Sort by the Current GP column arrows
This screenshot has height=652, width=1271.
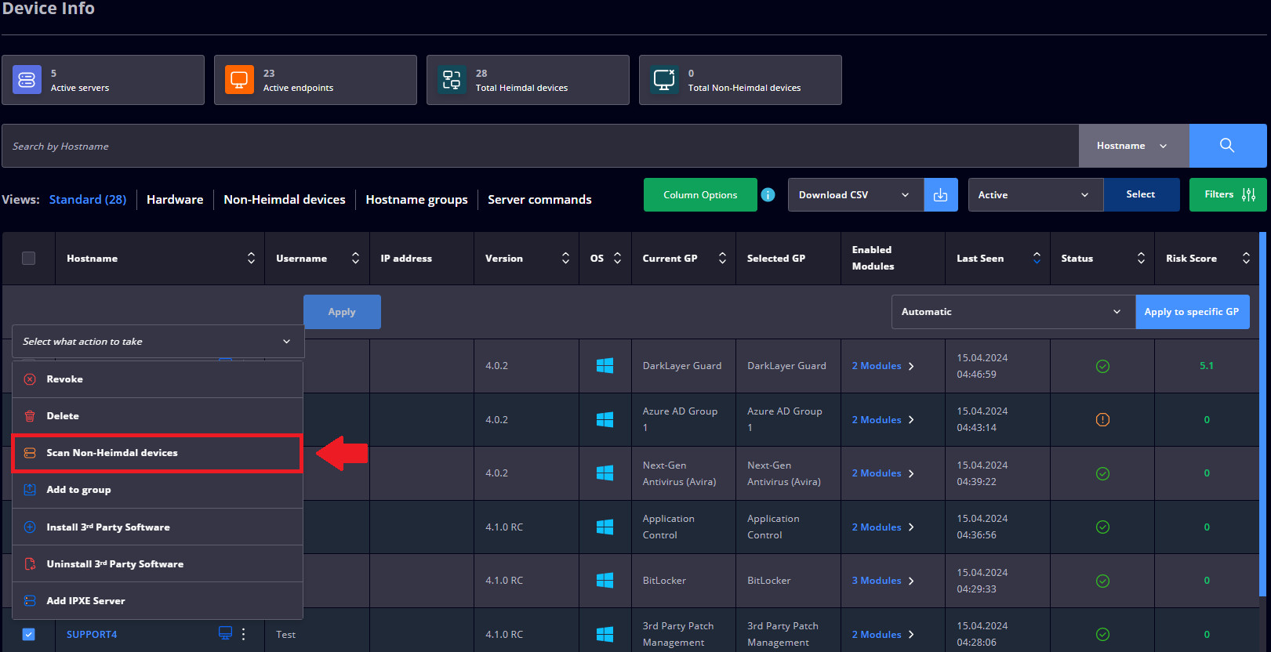722,258
